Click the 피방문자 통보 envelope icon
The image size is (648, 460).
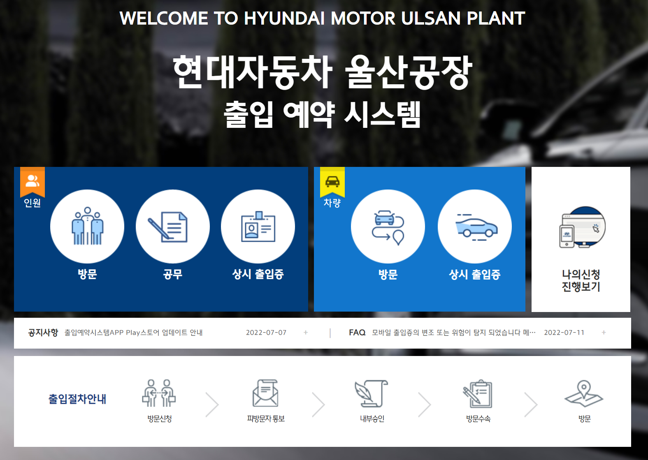(x=265, y=393)
